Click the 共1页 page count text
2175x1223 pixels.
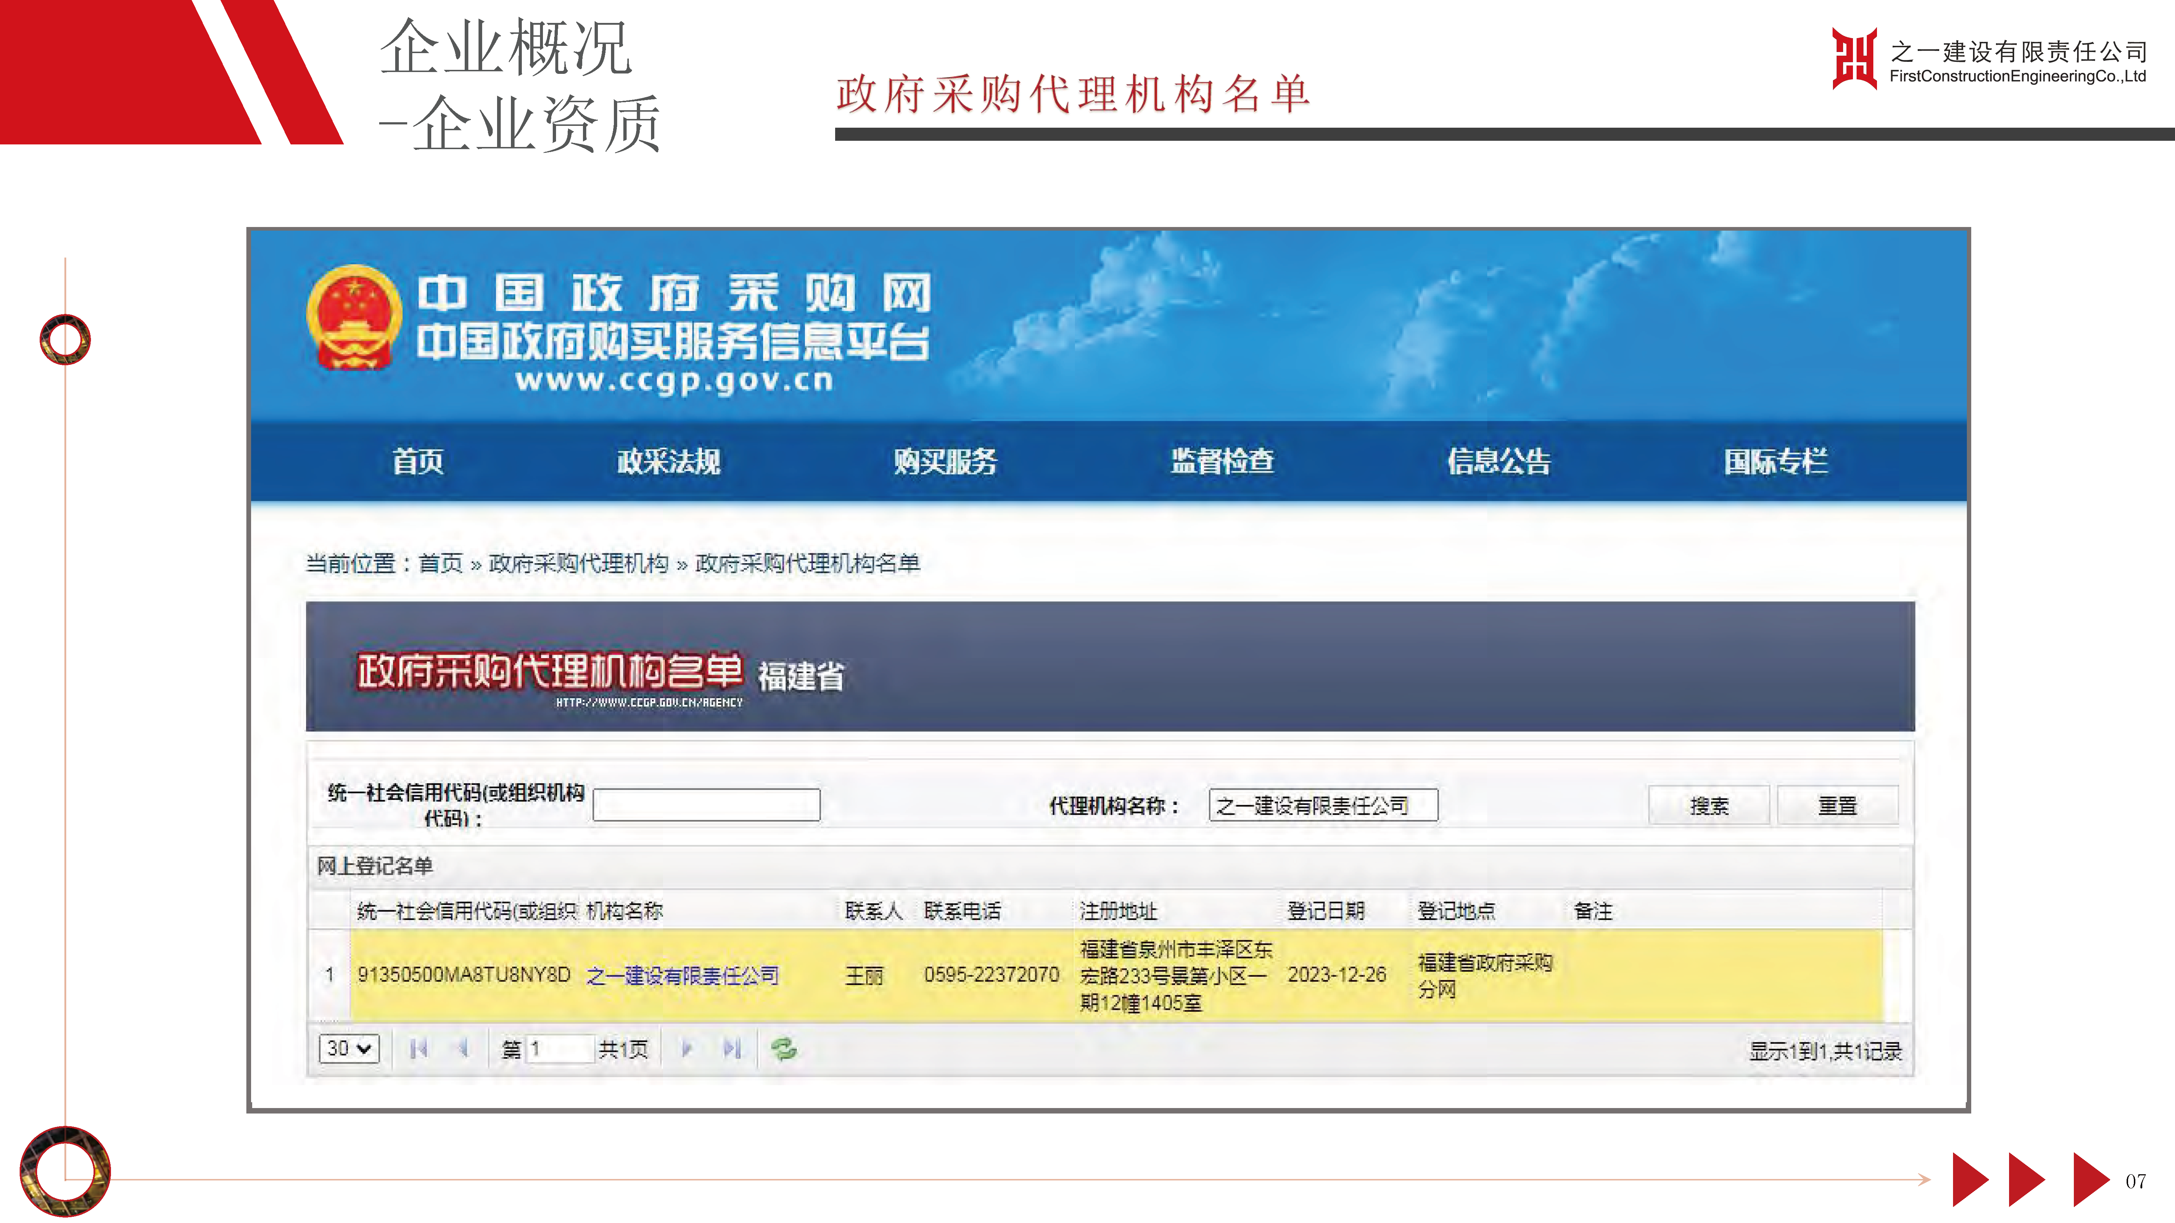623,1049
